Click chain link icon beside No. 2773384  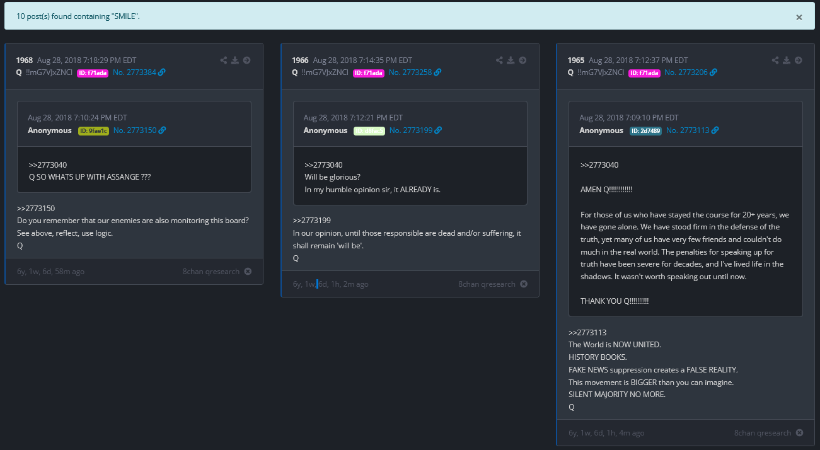coord(162,72)
